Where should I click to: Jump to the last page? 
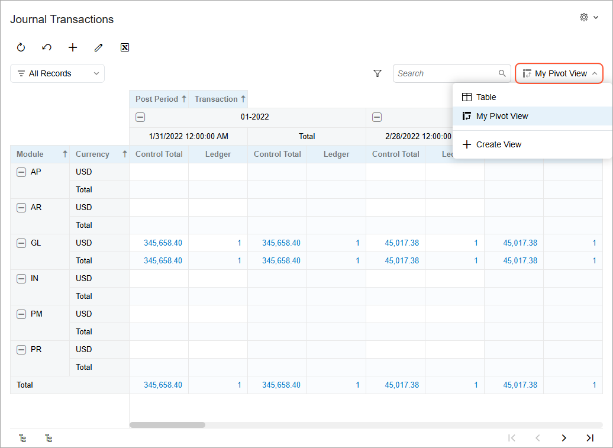(590, 438)
